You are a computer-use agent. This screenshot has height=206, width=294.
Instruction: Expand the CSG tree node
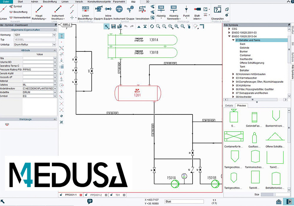(x=229, y=29)
